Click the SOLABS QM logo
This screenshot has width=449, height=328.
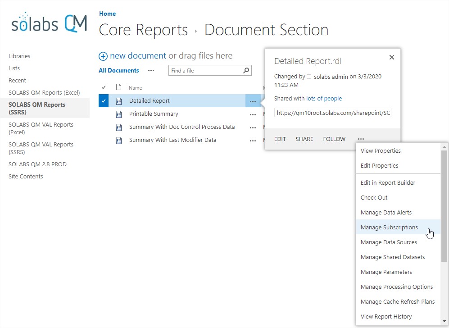(x=49, y=23)
